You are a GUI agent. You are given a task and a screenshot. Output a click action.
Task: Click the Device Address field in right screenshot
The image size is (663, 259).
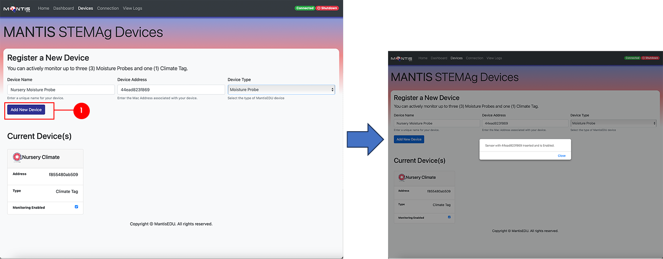525,123
